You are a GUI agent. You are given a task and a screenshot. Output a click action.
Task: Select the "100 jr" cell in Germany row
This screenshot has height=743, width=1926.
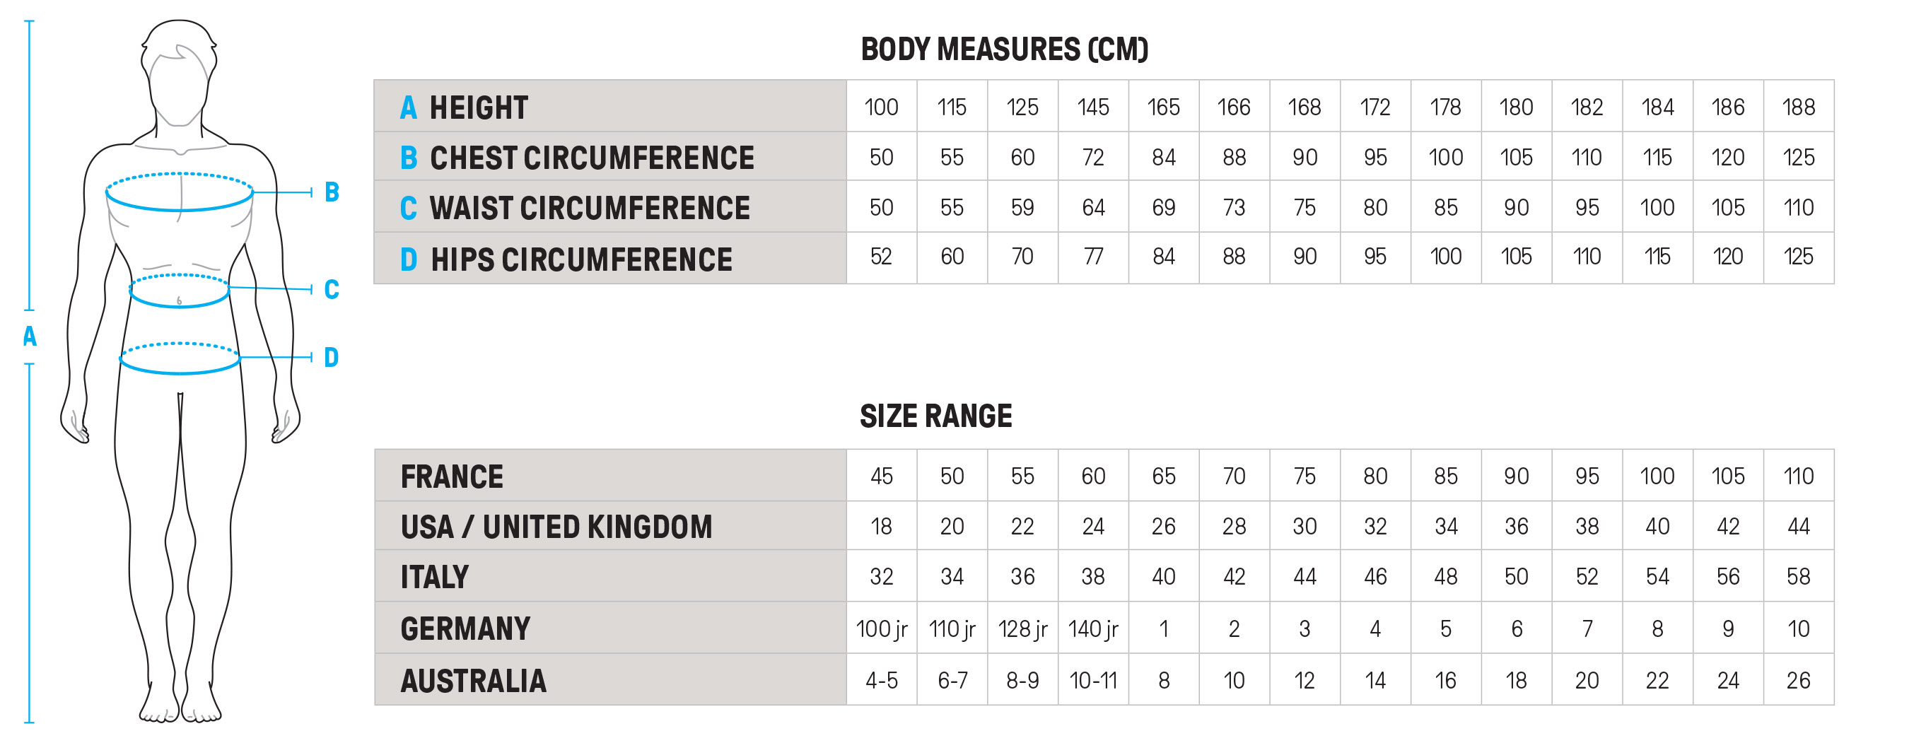click(x=882, y=628)
